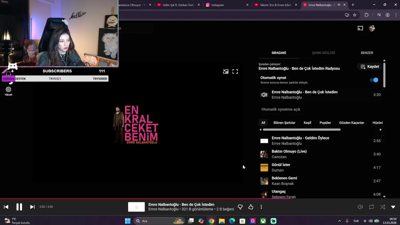Pause the current song
This screenshot has height=225, width=400.
[19, 207]
